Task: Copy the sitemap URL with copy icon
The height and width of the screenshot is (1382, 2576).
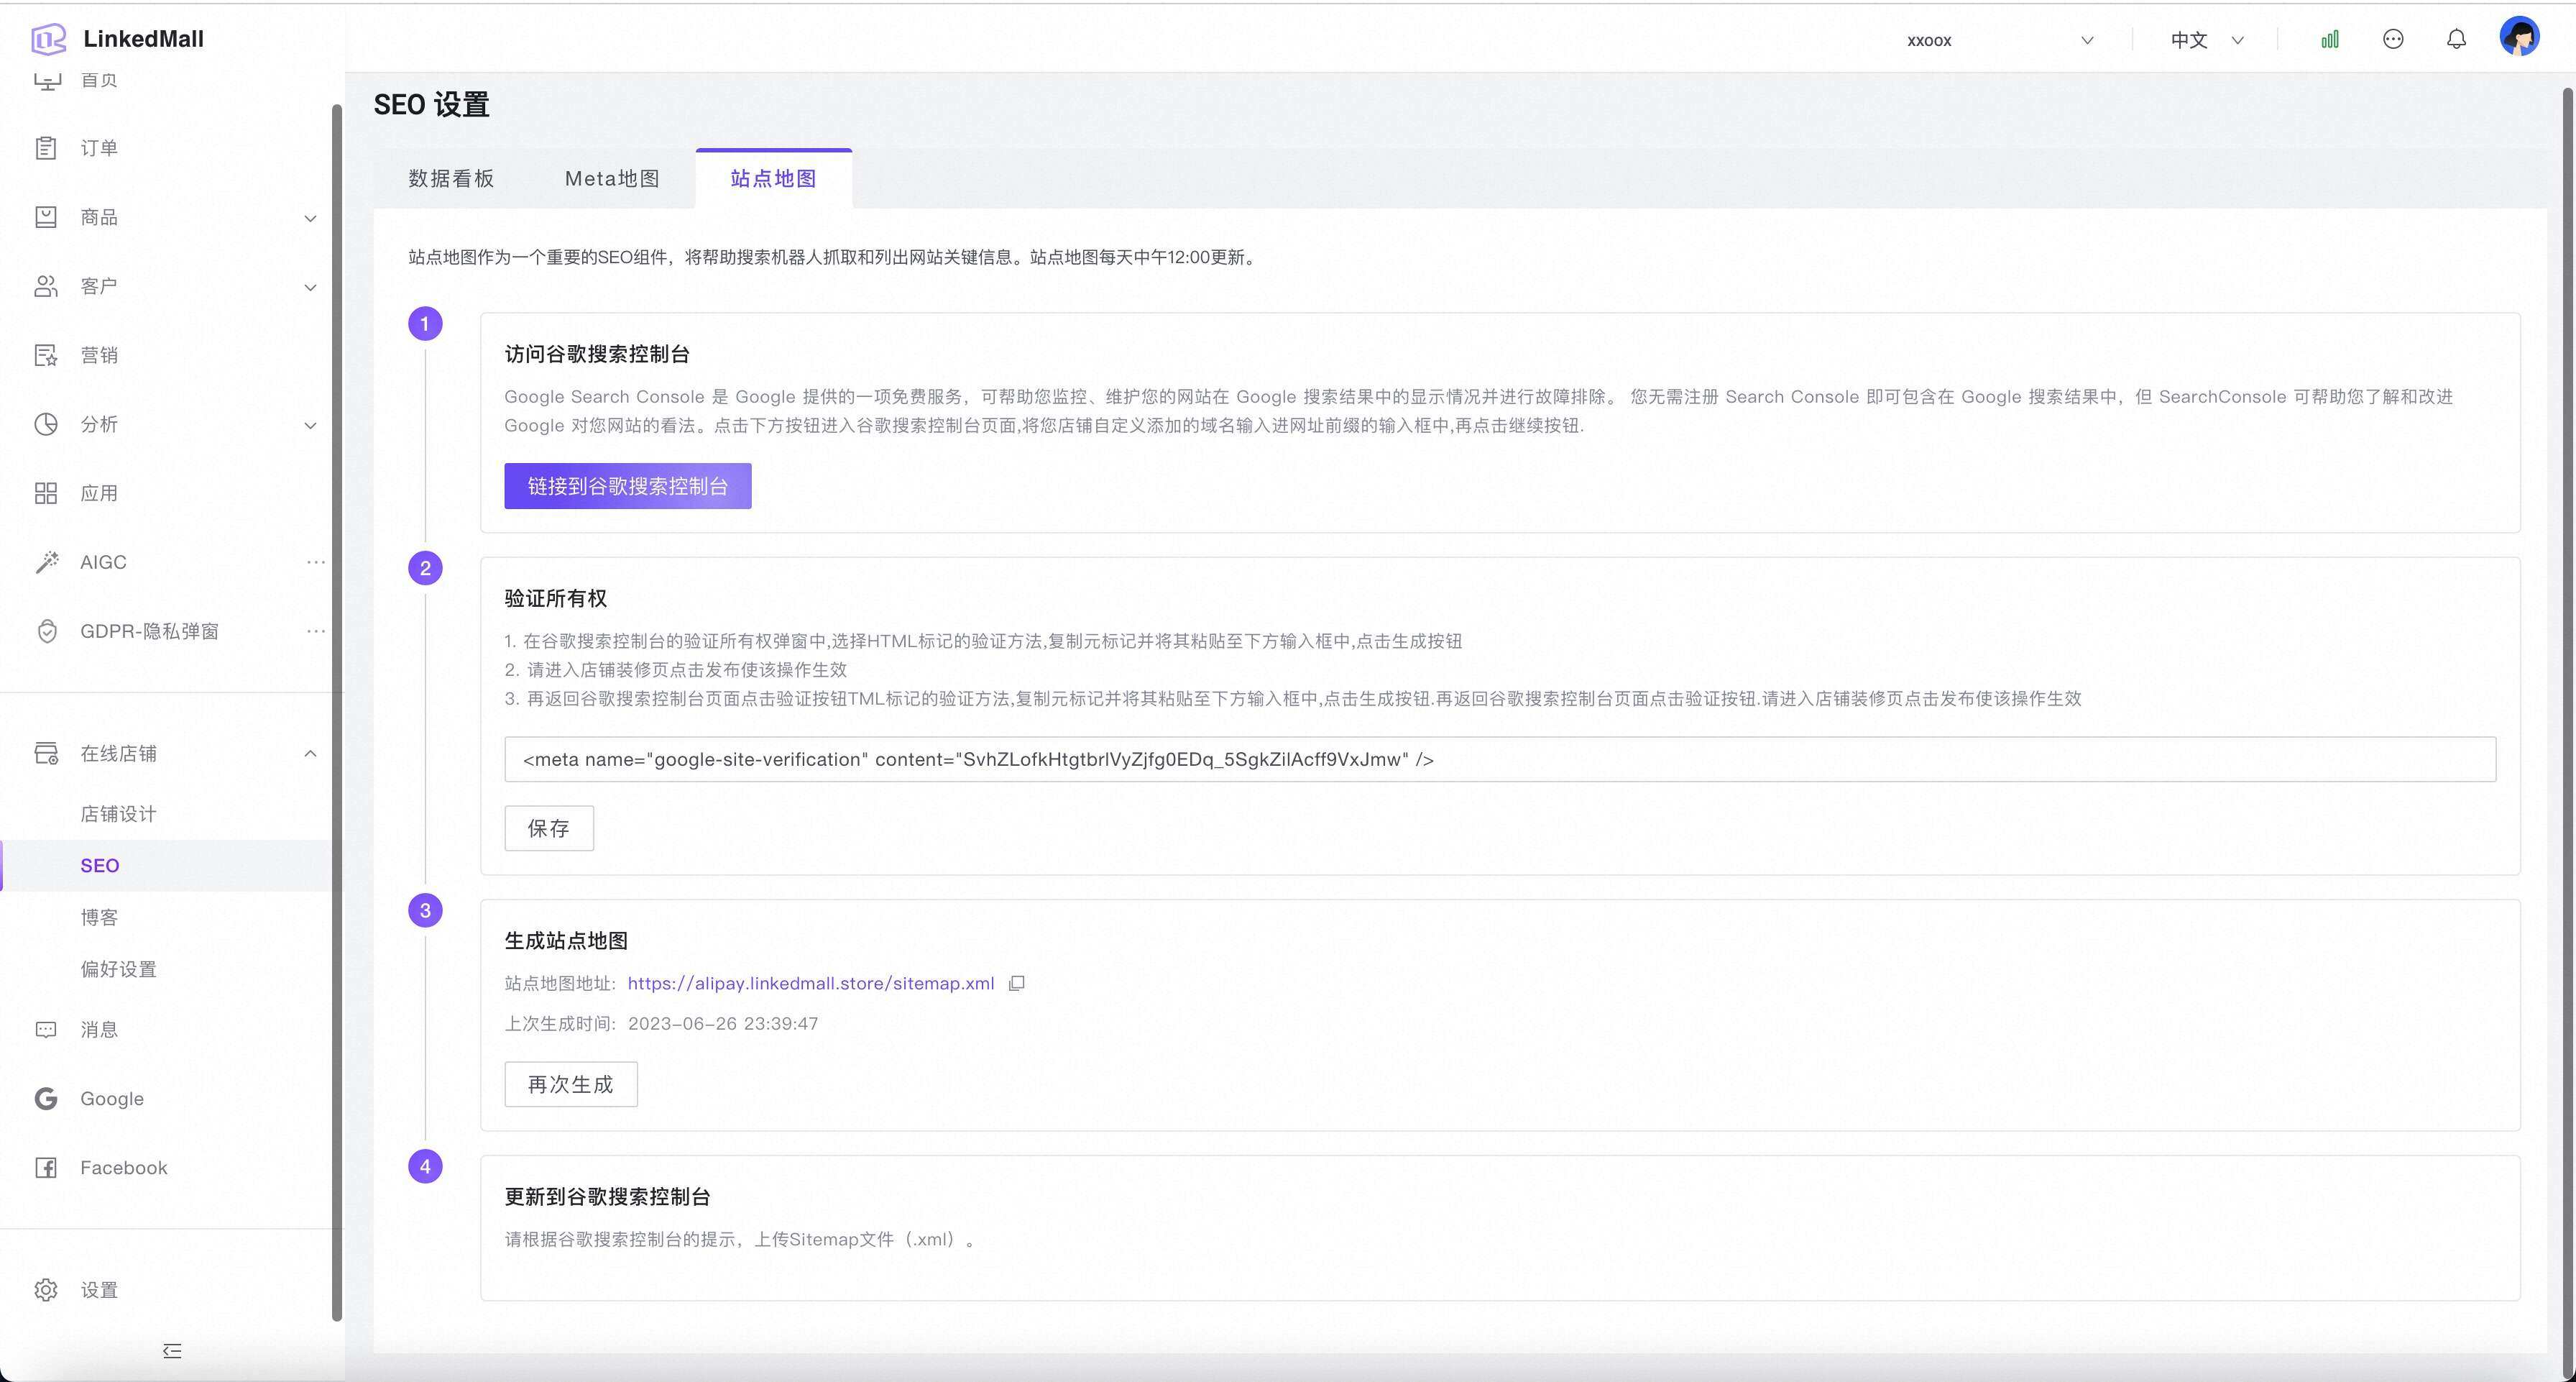Action: point(1017,984)
